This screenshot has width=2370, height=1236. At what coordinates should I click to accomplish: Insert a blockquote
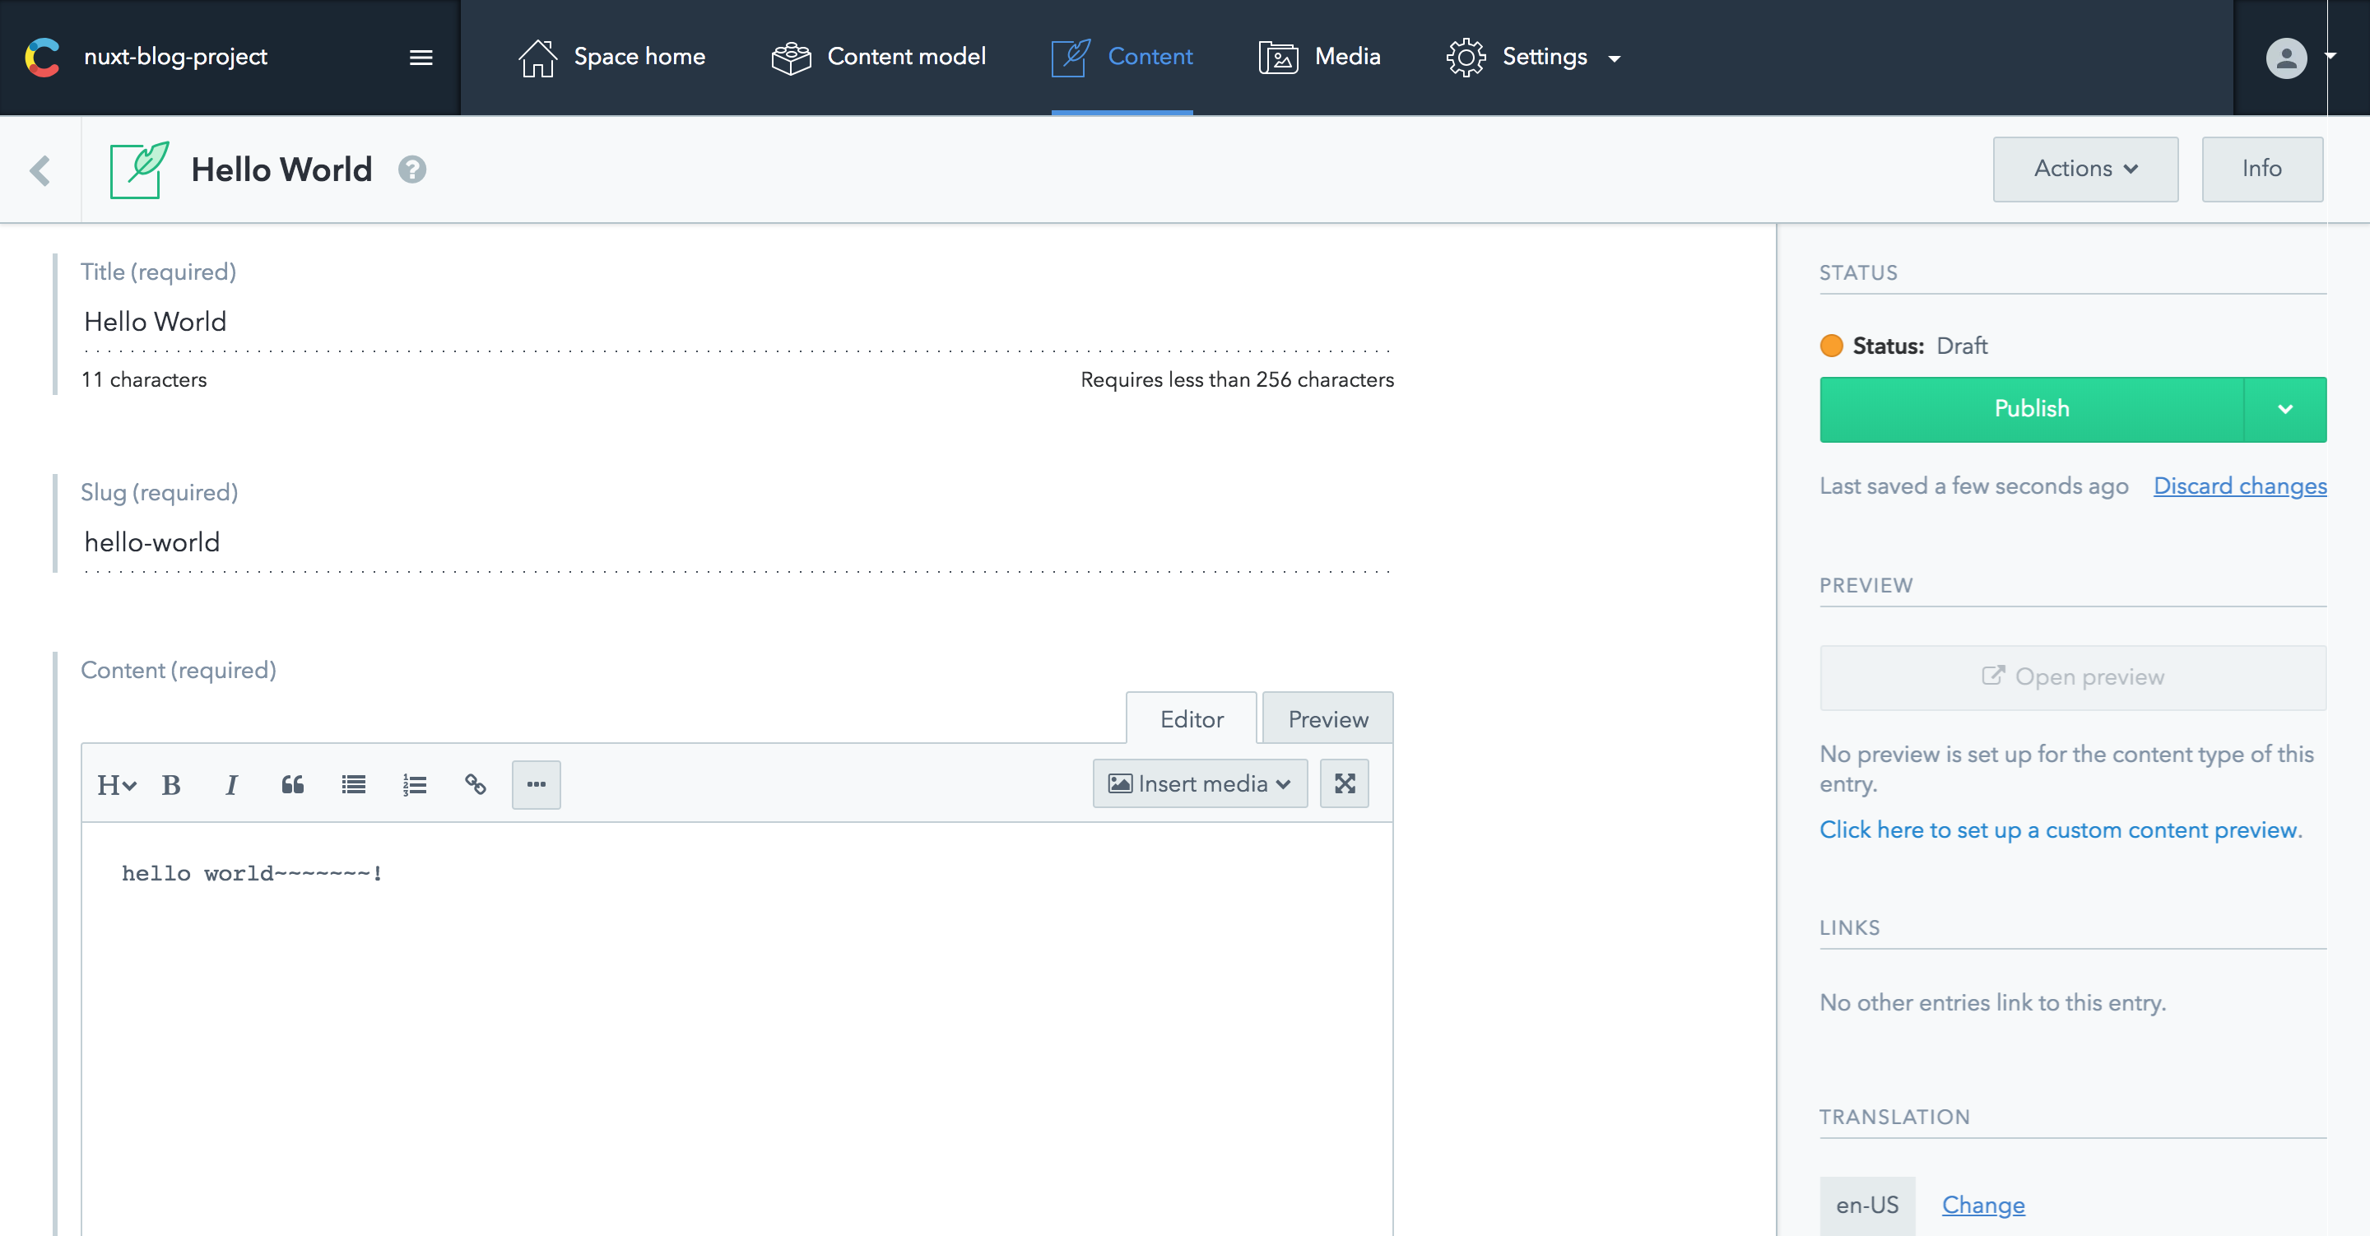[x=293, y=785]
